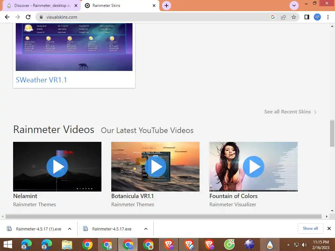The width and height of the screenshot is (335, 251).
Task: Click the horizontal scroll-left arrow
Action: click(3, 216)
